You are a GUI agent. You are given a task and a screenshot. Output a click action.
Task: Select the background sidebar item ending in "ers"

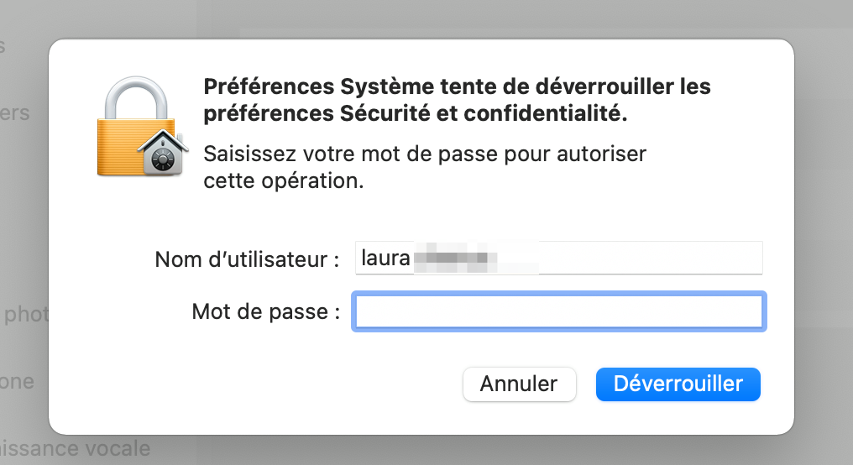click(x=15, y=112)
